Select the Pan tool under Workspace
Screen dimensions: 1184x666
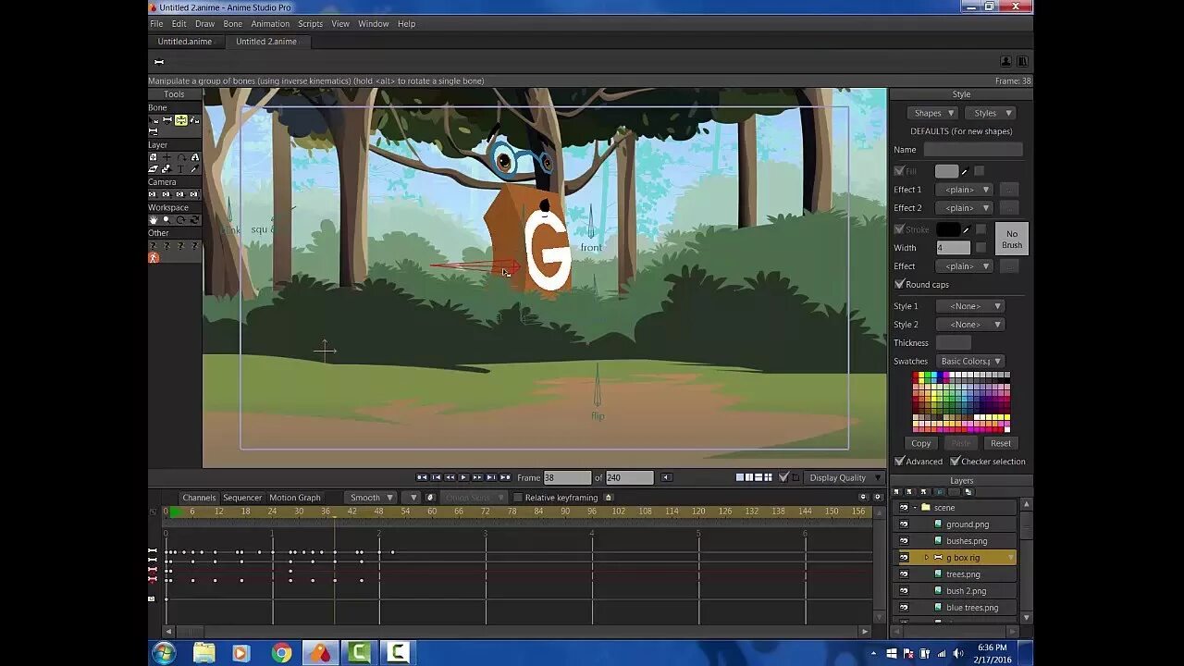tap(154, 219)
